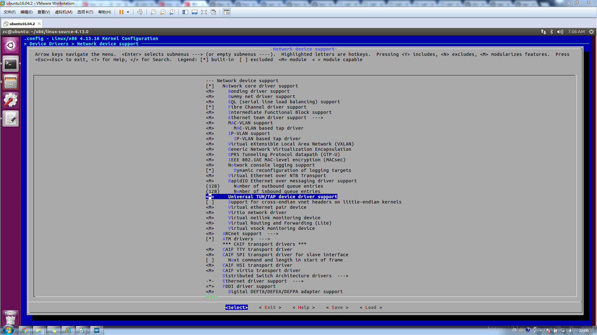Open the 选项卡(T) menu
The height and width of the screenshot is (335, 597).
pos(85,12)
